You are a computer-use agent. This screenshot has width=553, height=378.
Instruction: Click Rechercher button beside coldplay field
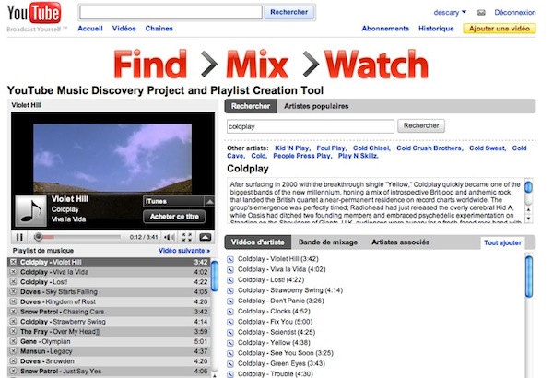(421, 125)
